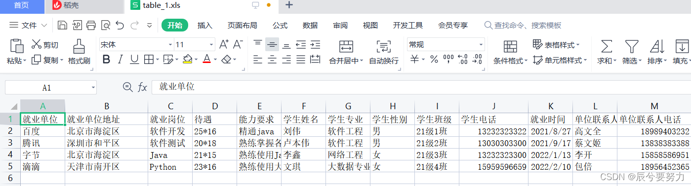
Task: Toggle Center horizontal alignment
Action: click(x=272, y=60)
